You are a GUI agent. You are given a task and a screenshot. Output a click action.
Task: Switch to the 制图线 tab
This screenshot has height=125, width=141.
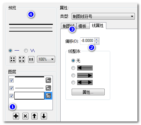(x=69, y=26)
